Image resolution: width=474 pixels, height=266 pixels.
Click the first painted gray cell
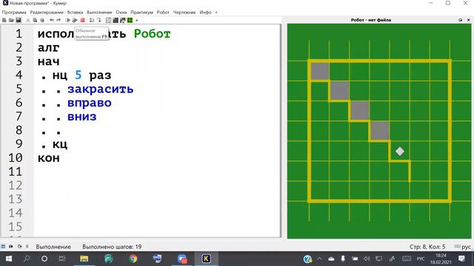pos(320,71)
